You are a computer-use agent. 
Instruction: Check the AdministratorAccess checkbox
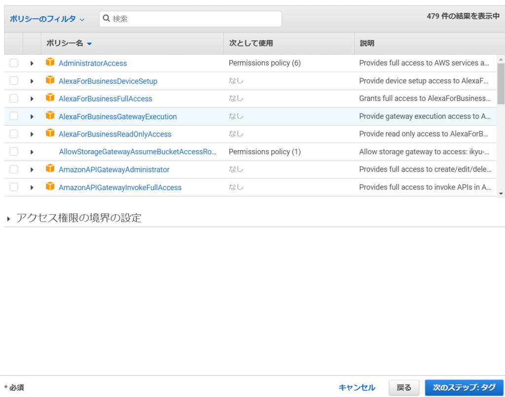coord(14,63)
